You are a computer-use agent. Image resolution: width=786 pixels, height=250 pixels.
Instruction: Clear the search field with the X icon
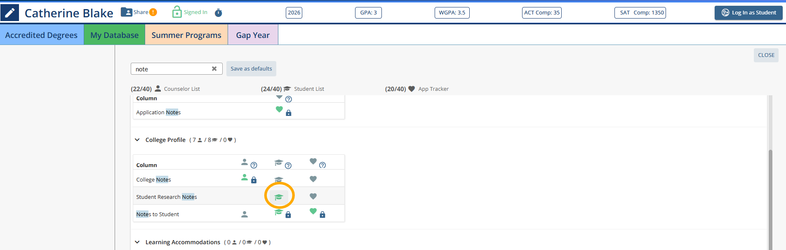coord(214,69)
